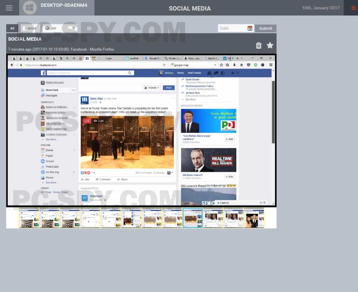Click the Firefox downloads arrow icon
Image resolution: width=358 pixels, height=292 pixels.
[x=234, y=65]
